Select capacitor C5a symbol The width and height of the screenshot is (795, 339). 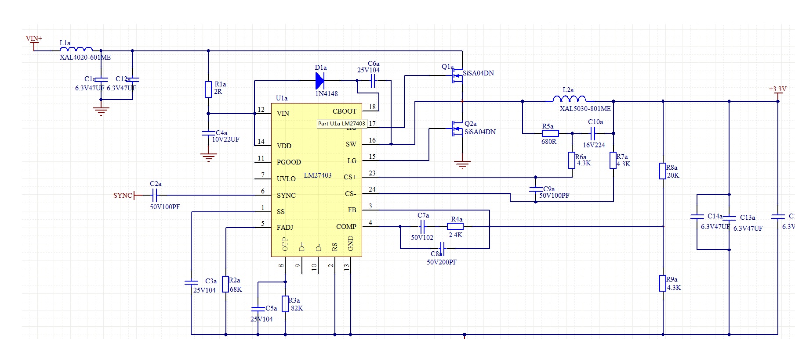pyautogui.click(x=258, y=309)
